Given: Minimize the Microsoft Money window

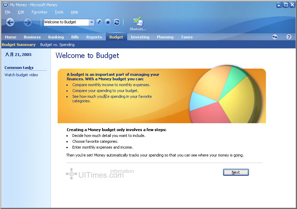Looking at the screenshot, I should click(279, 5).
